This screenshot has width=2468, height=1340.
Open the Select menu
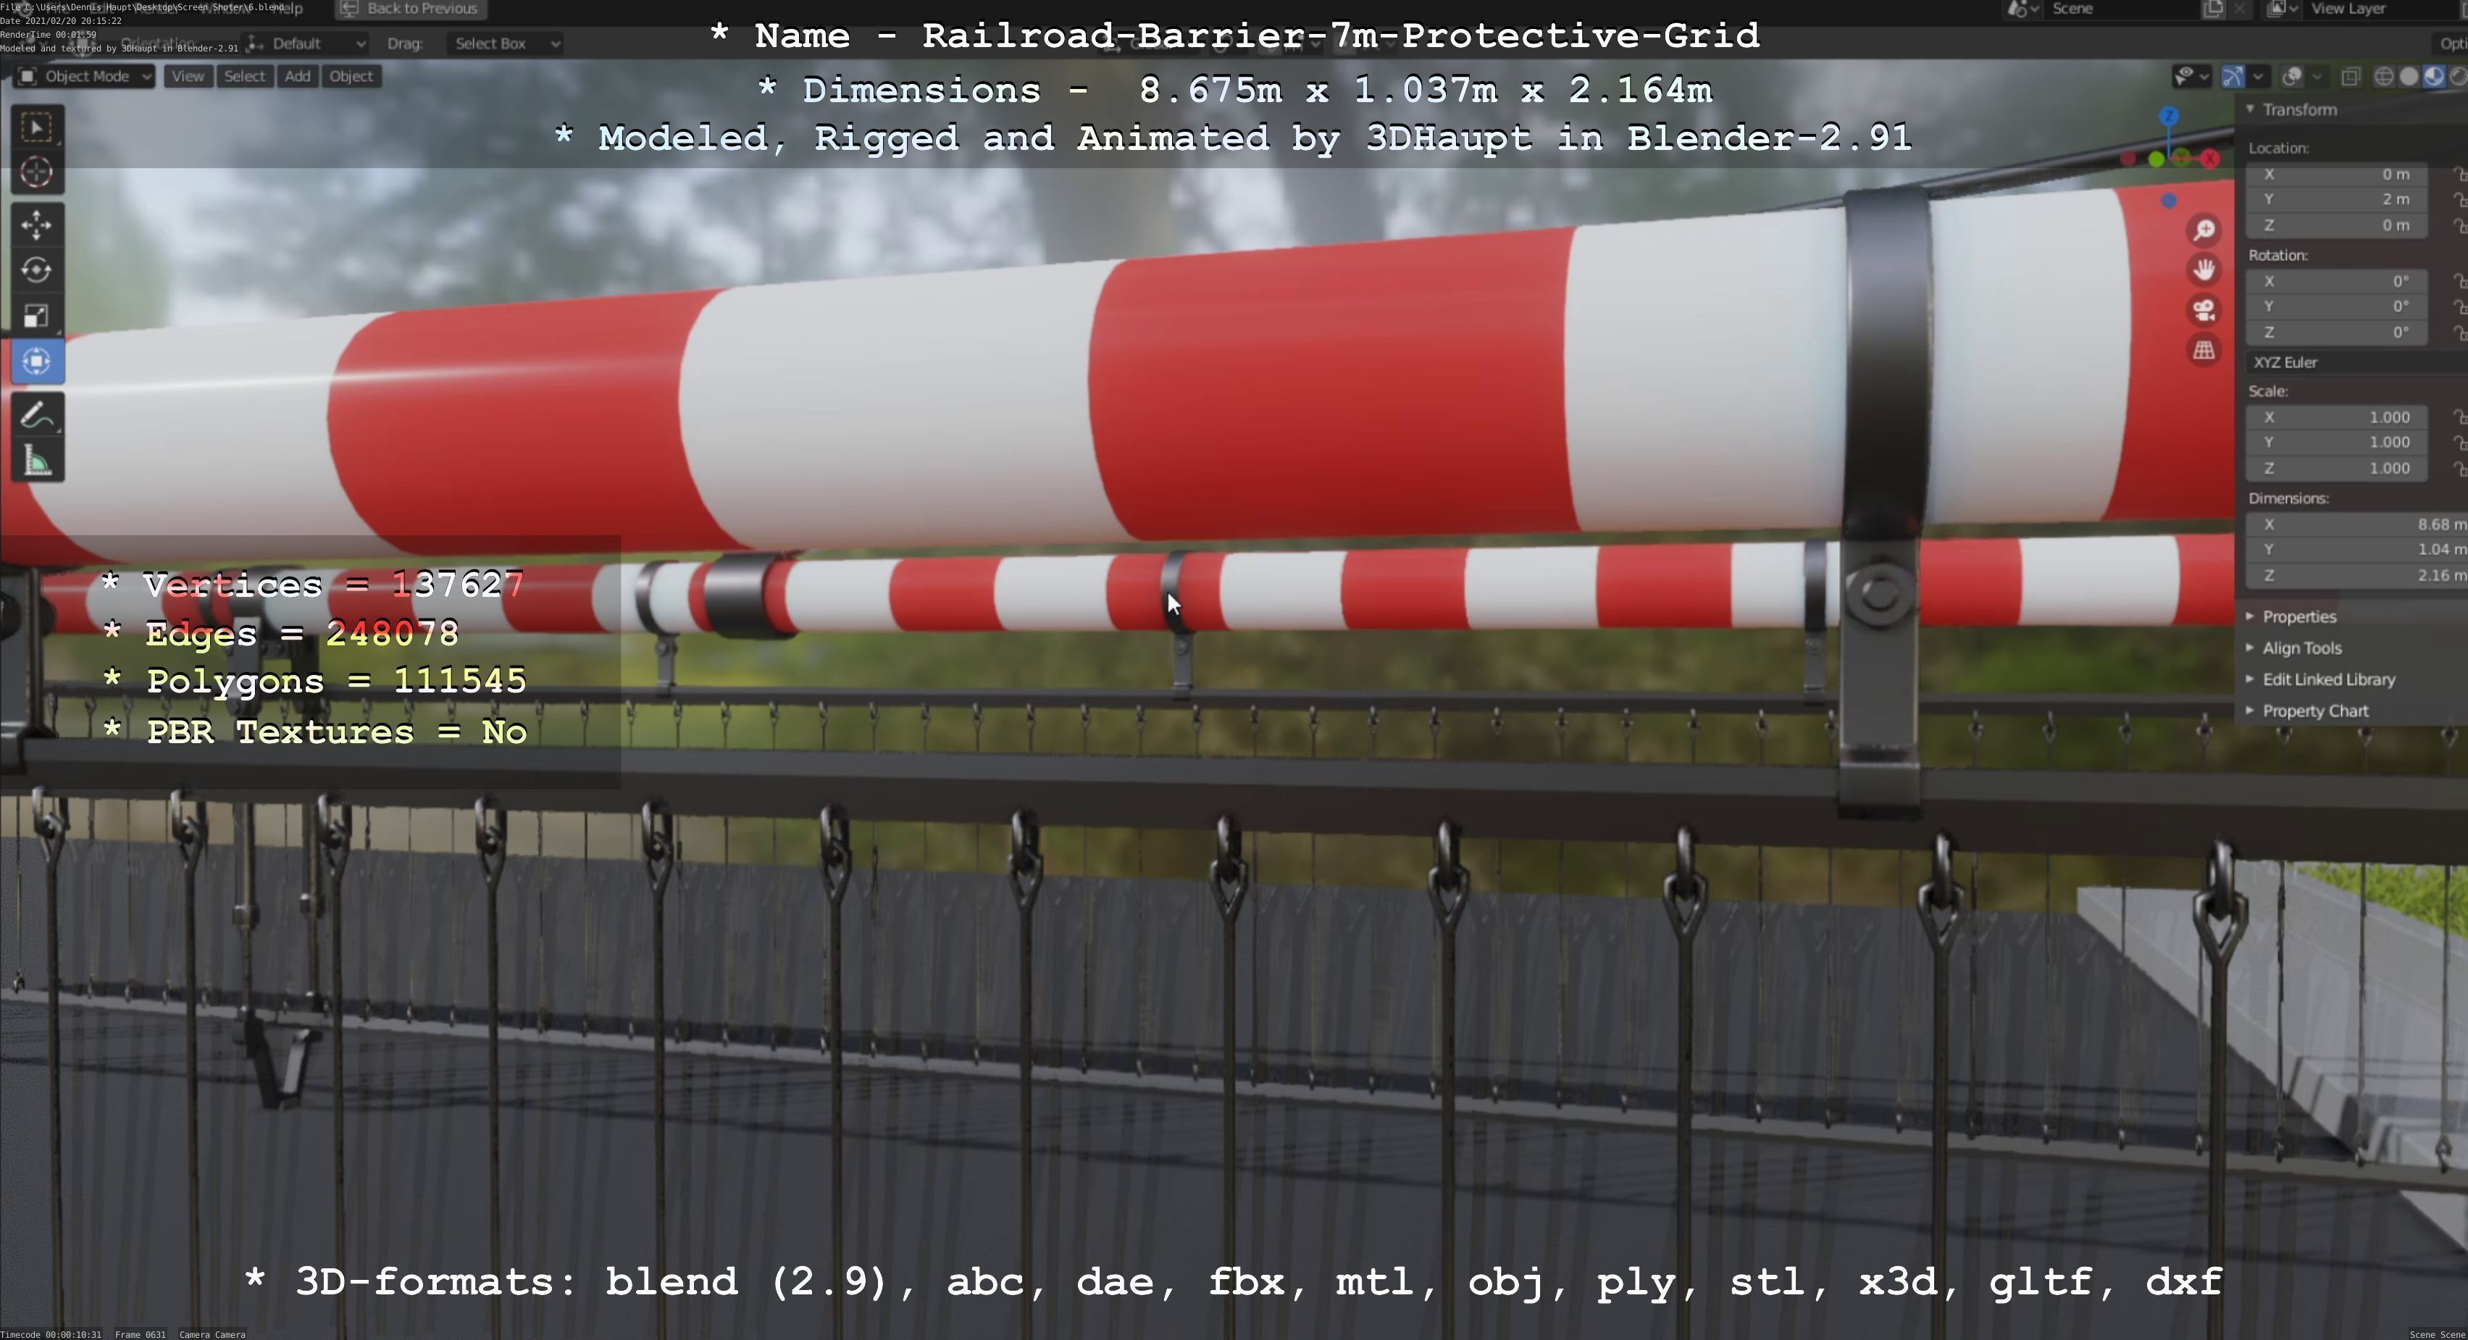pyautogui.click(x=244, y=77)
